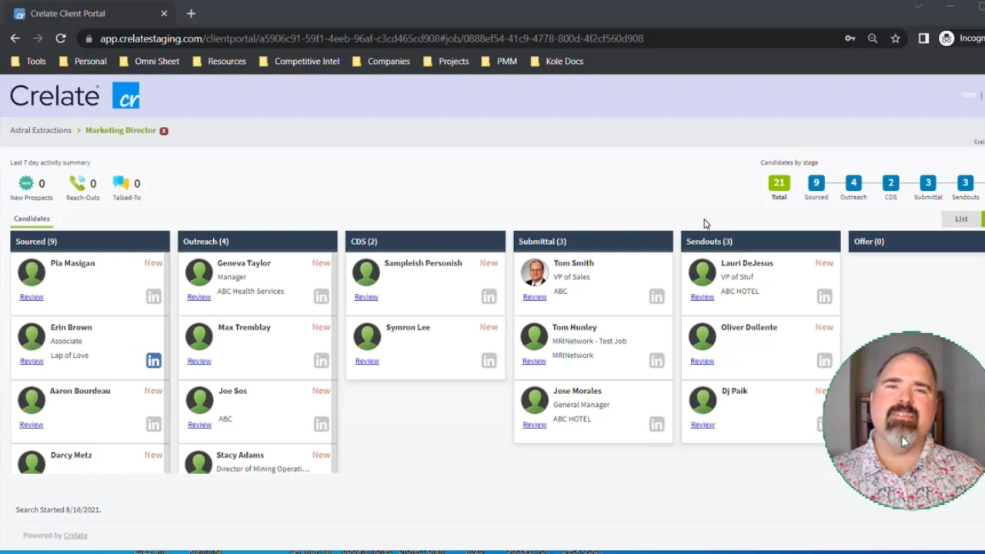The image size is (985, 554).
Task: Open the Omni Sheet bookmarks folder
Action: point(149,61)
